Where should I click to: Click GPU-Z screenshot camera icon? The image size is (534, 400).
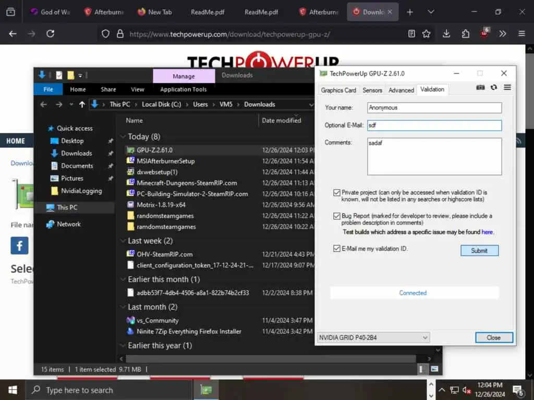pos(480,87)
